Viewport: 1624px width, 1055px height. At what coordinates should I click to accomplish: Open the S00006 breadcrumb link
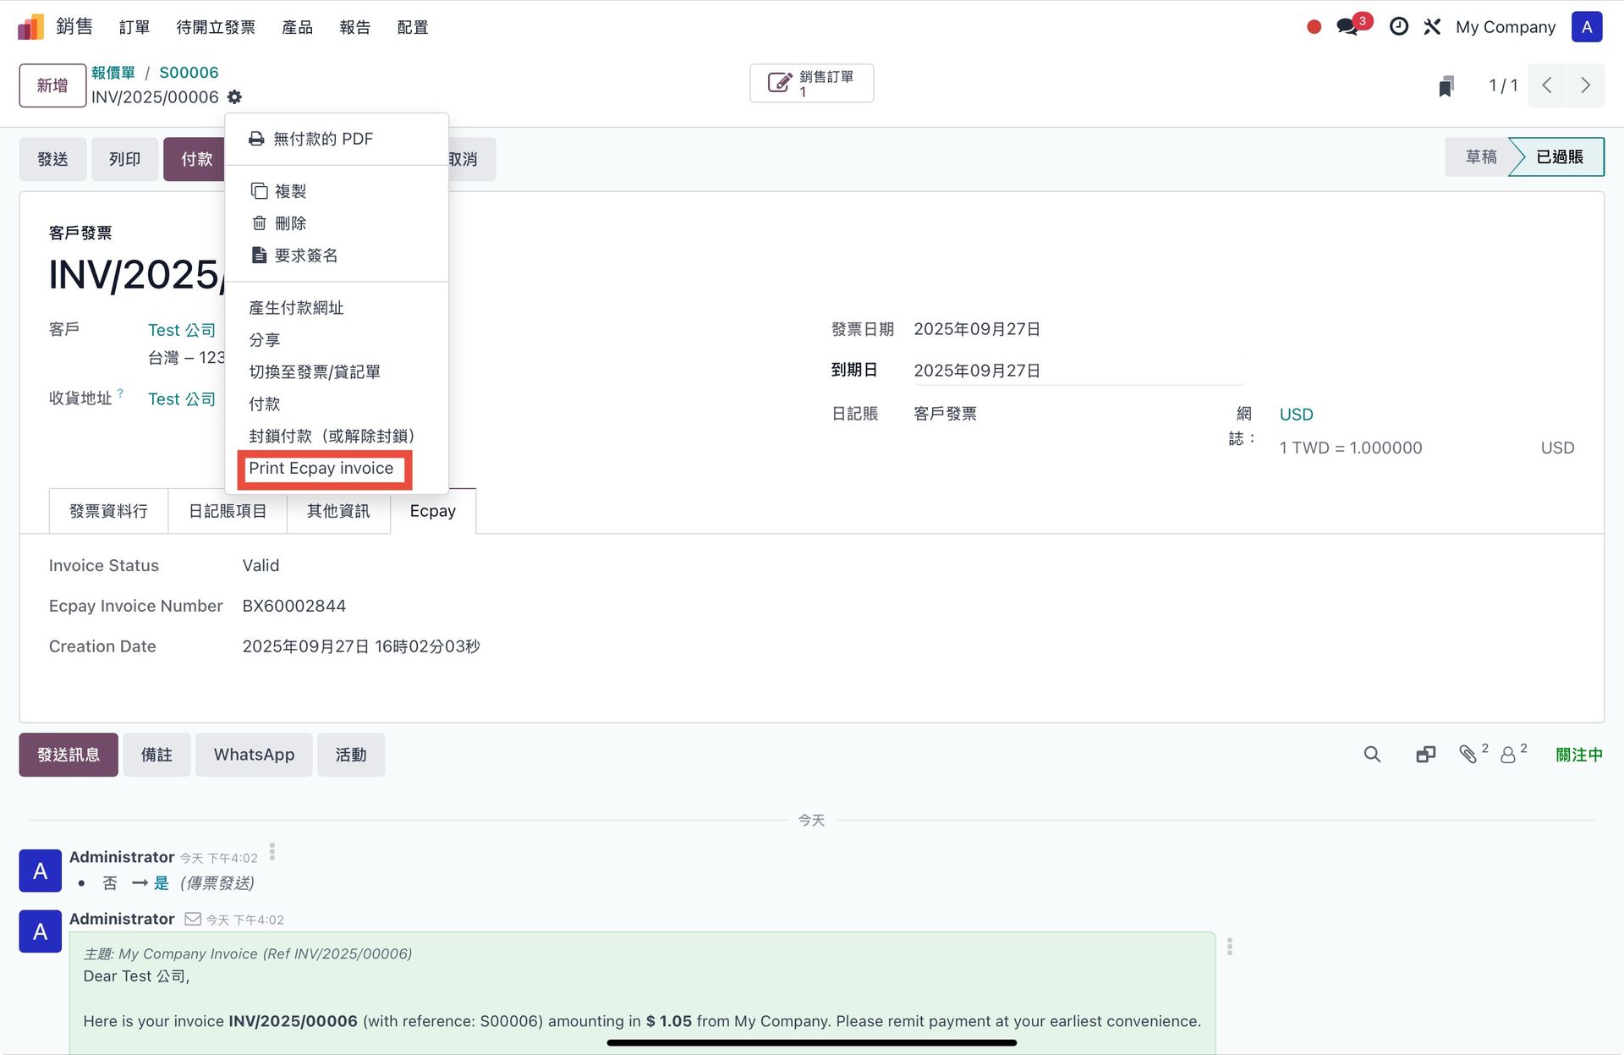click(189, 73)
